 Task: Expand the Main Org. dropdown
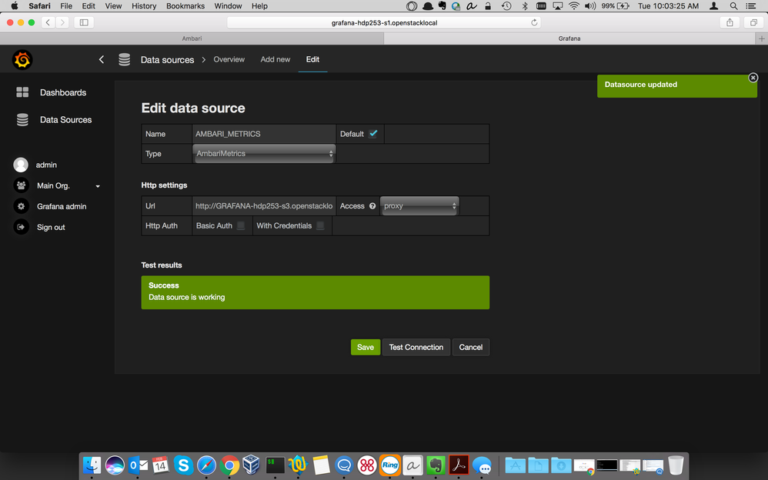tap(97, 185)
